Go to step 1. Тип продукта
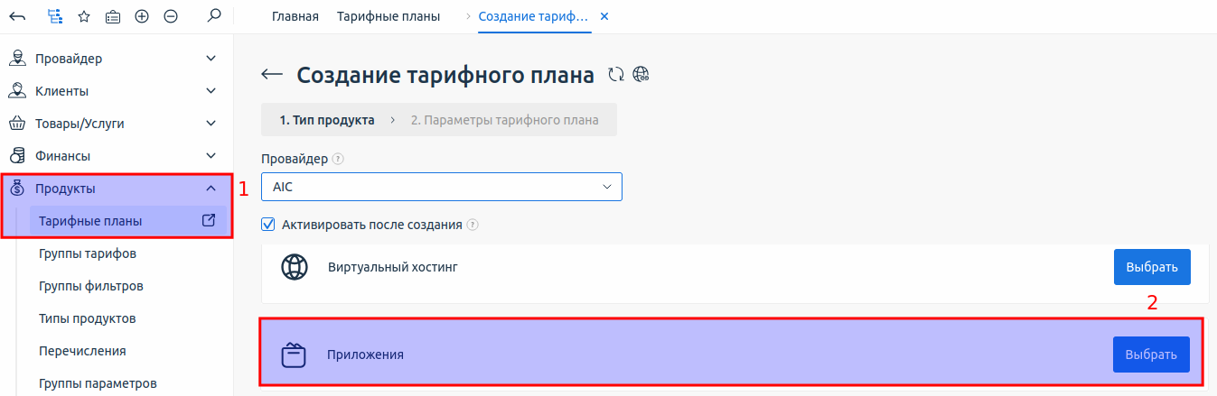This screenshot has height=396, width=1217. click(x=327, y=119)
